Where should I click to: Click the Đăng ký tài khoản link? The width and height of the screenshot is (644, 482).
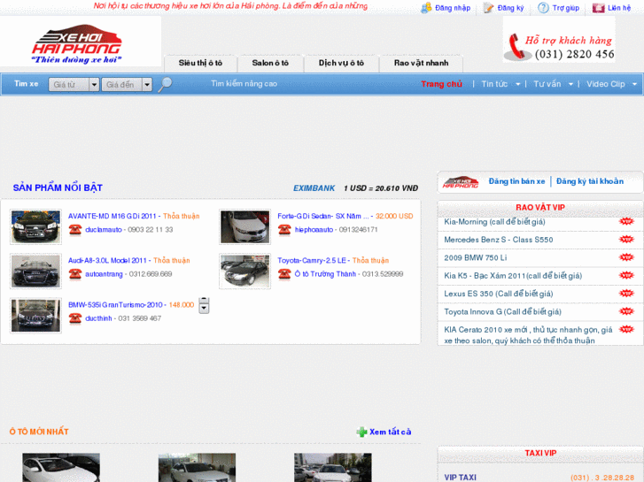[590, 181]
